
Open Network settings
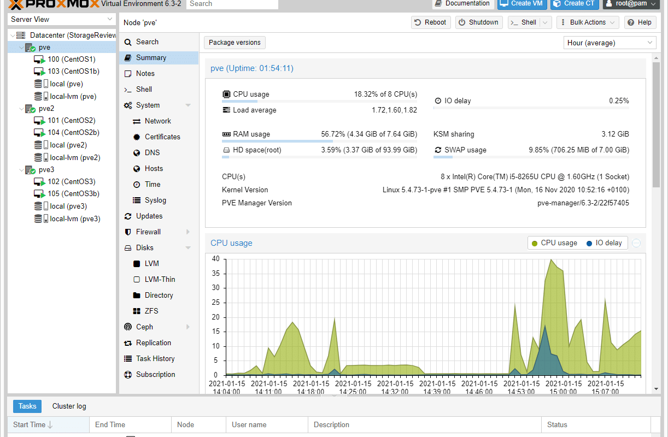[x=159, y=121]
